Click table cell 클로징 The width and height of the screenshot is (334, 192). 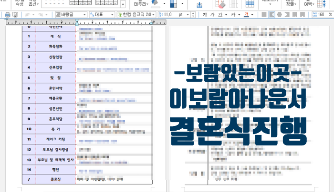[56, 180]
